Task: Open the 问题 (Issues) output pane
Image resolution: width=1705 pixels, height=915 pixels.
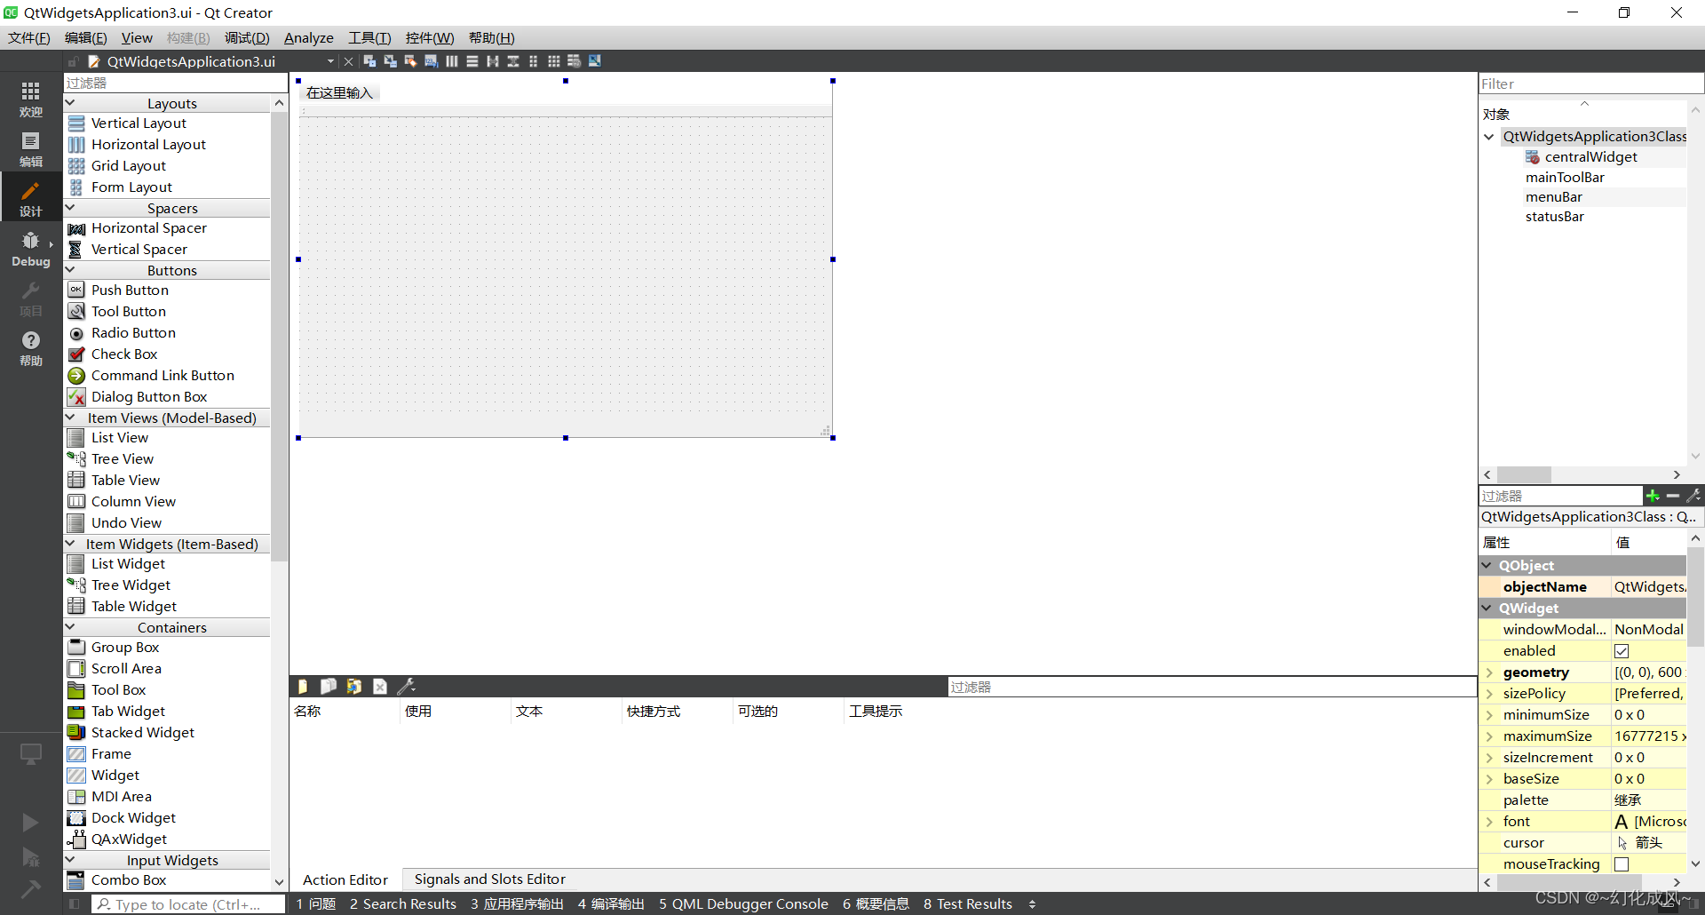Action: 316,903
